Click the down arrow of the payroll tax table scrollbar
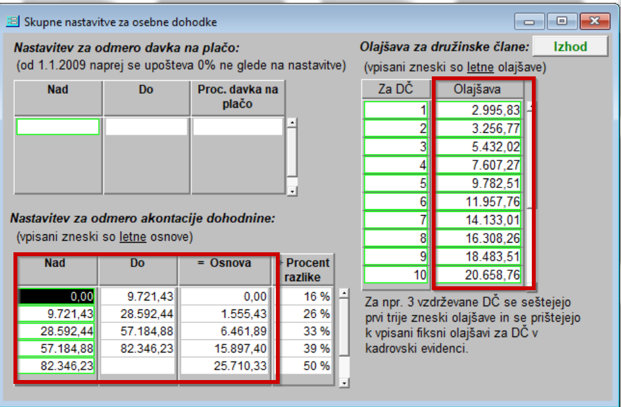This screenshot has width=621, height=407. tap(292, 191)
